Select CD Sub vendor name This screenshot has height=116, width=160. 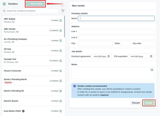[8, 49]
